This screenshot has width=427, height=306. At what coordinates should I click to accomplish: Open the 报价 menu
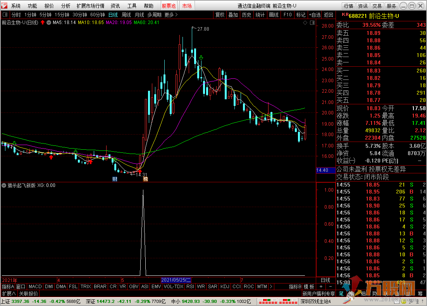(x=49, y=6)
